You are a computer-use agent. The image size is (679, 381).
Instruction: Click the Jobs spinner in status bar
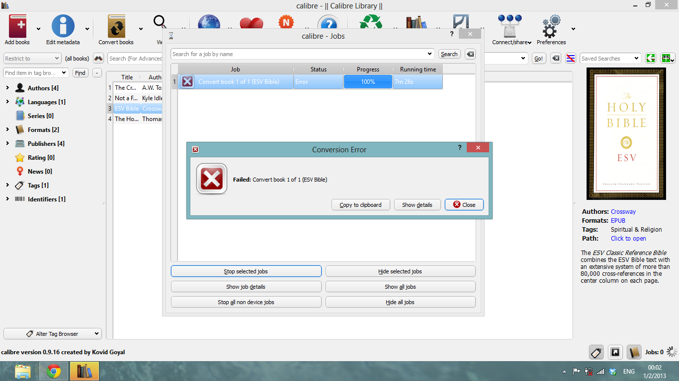coord(672,352)
